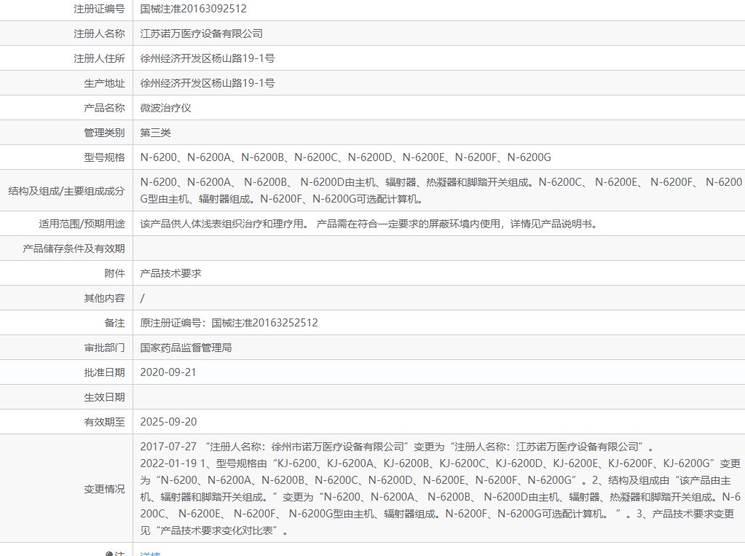
Task: Click the 管理类别 label
Action: pos(104,133)
